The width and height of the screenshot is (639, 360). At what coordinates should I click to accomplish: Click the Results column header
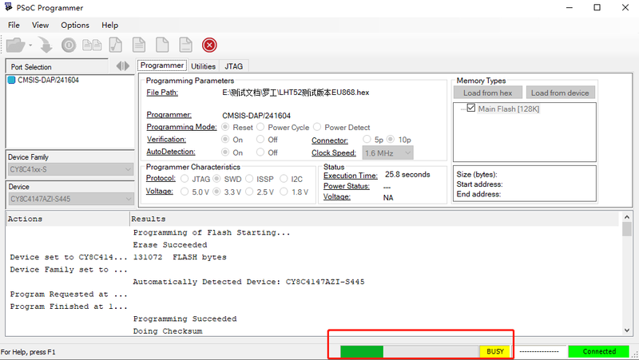coord(374,219)
